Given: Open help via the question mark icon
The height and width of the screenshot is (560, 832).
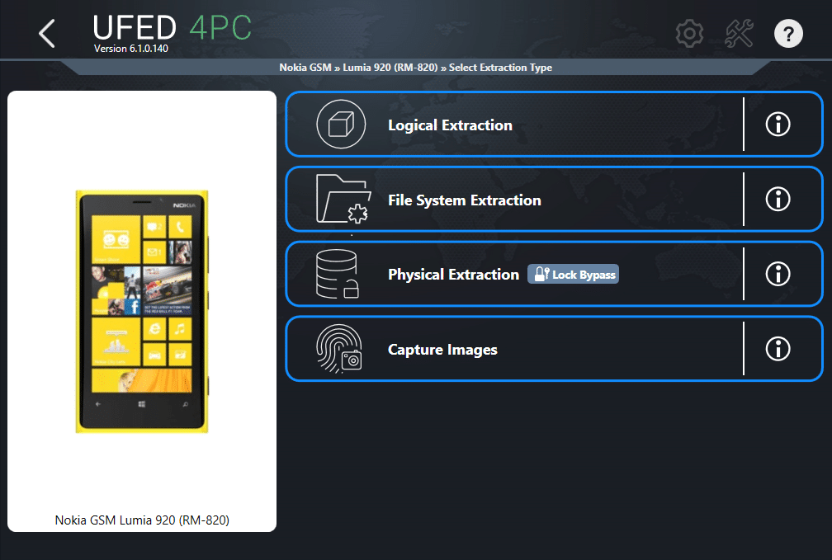Looking at the screenshot, I should coord(788,34).
